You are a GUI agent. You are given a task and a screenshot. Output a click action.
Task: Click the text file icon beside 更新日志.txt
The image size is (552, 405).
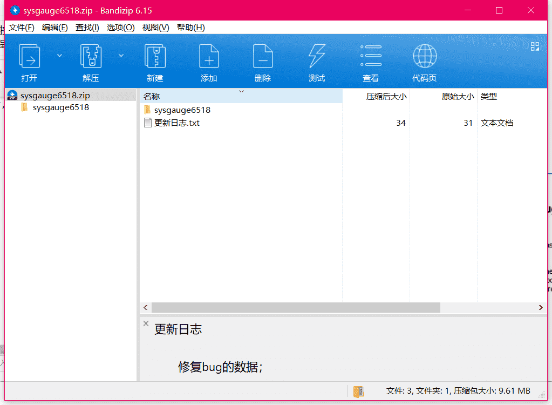(x=148, y=123)
